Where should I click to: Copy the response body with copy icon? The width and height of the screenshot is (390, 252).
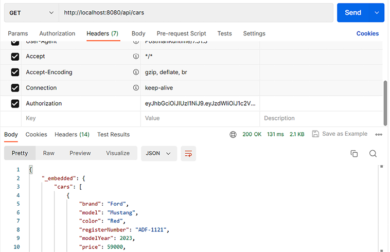(x=354, y=153)
